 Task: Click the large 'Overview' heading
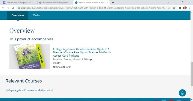(22, 30)
